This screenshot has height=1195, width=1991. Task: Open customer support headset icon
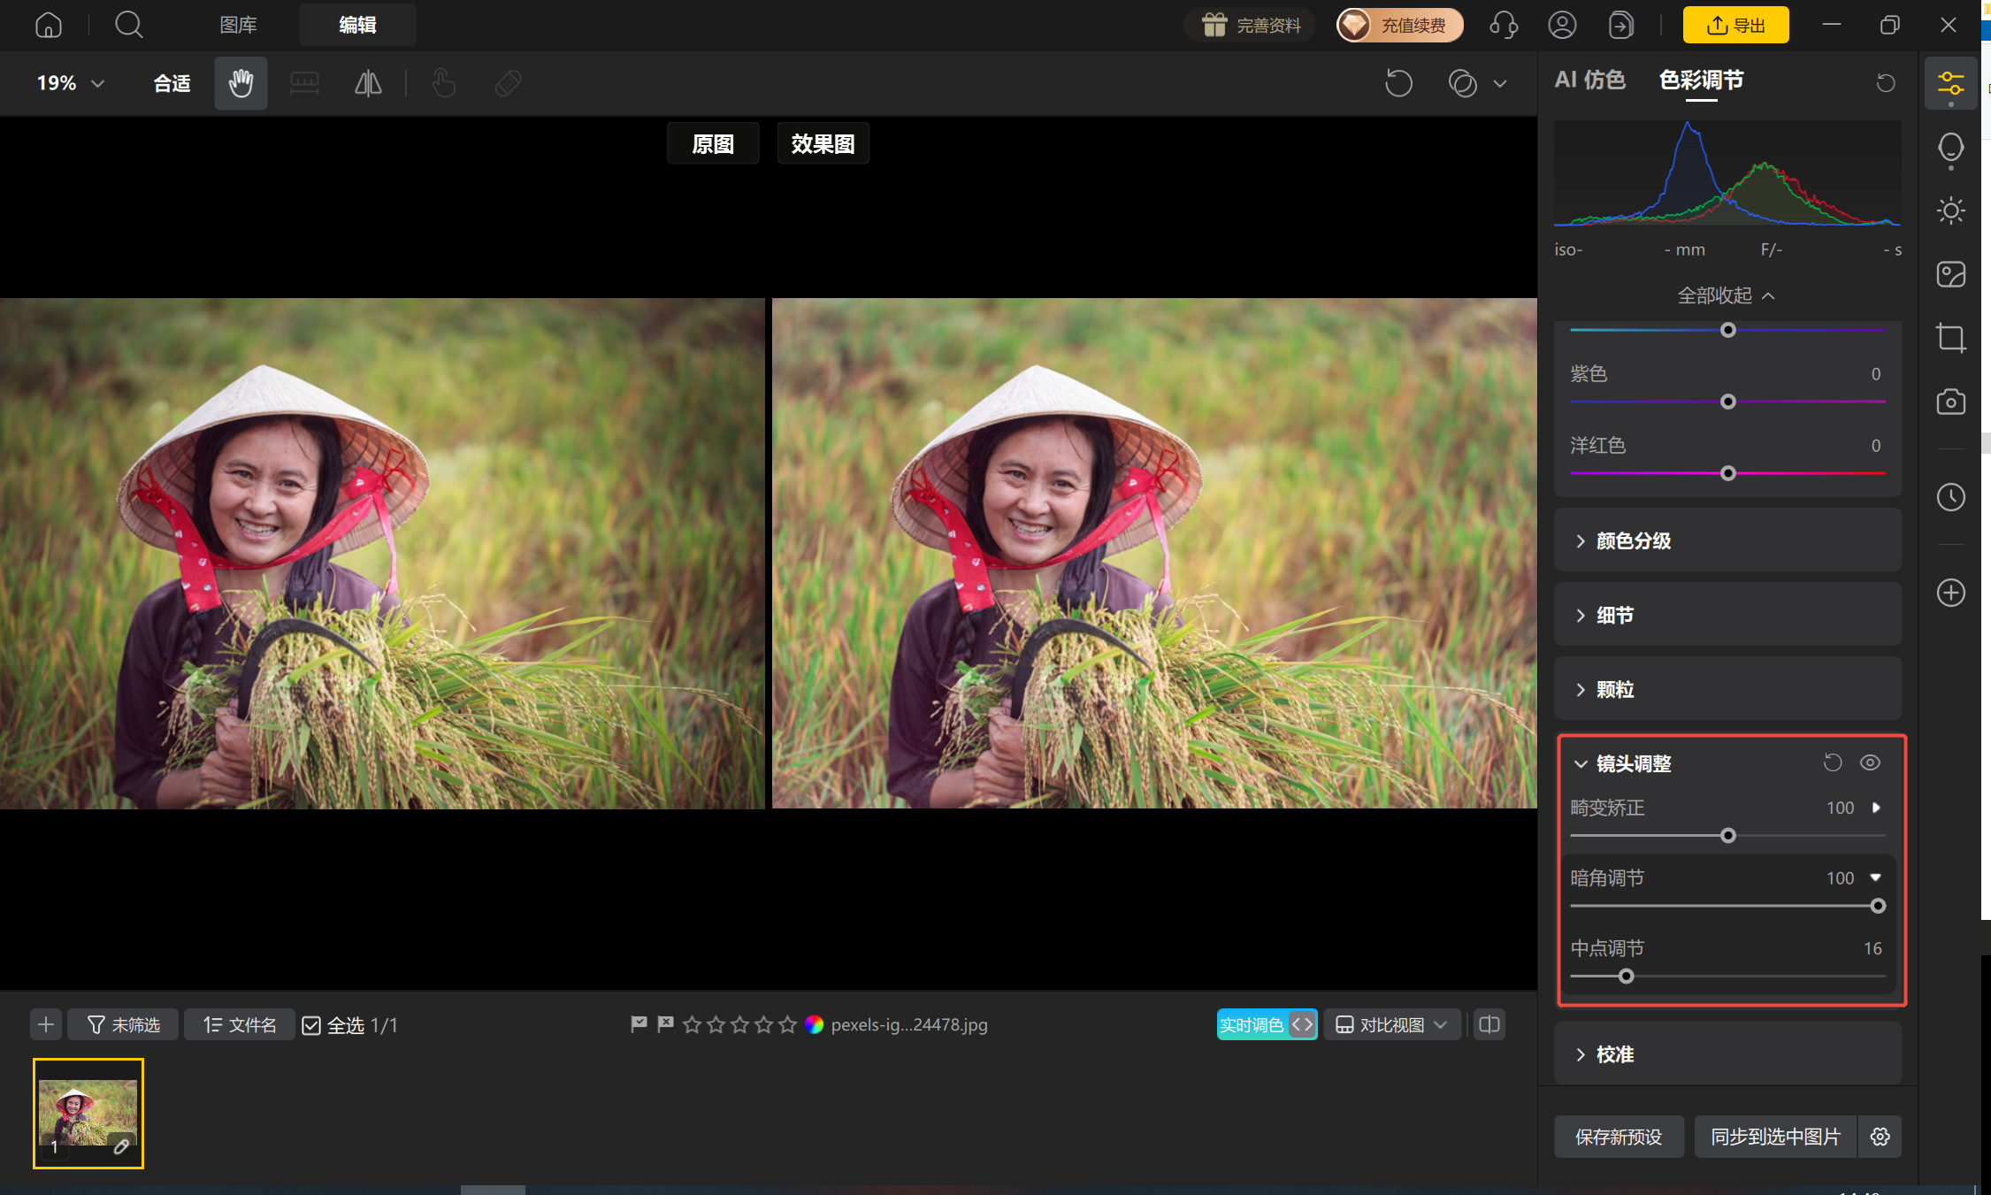click(x=1504, y=25)
